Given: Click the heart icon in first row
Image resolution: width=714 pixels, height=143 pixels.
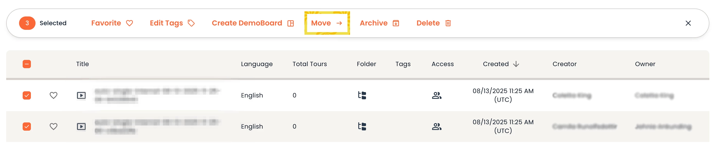Looking at the screenshot, I should click(54, 95).
